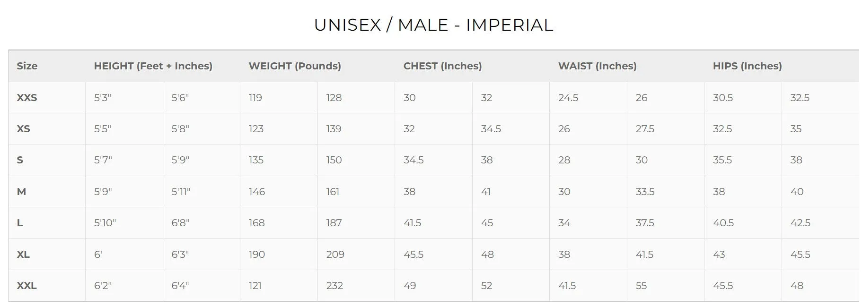Select the XL size row label
The image size is (862, 306).
pos(23,255)
